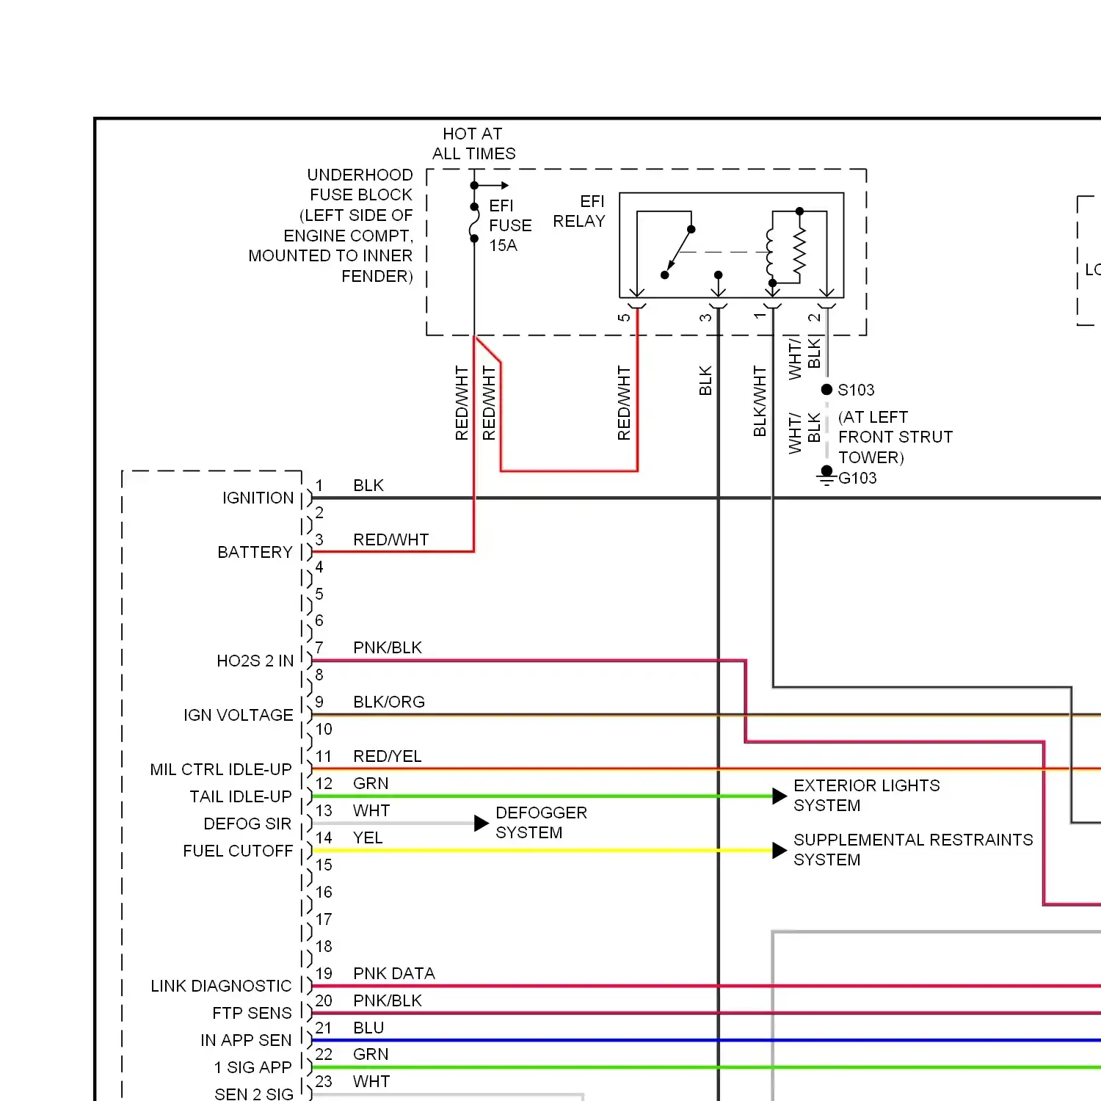Click the G103 ground symbol

826,476
